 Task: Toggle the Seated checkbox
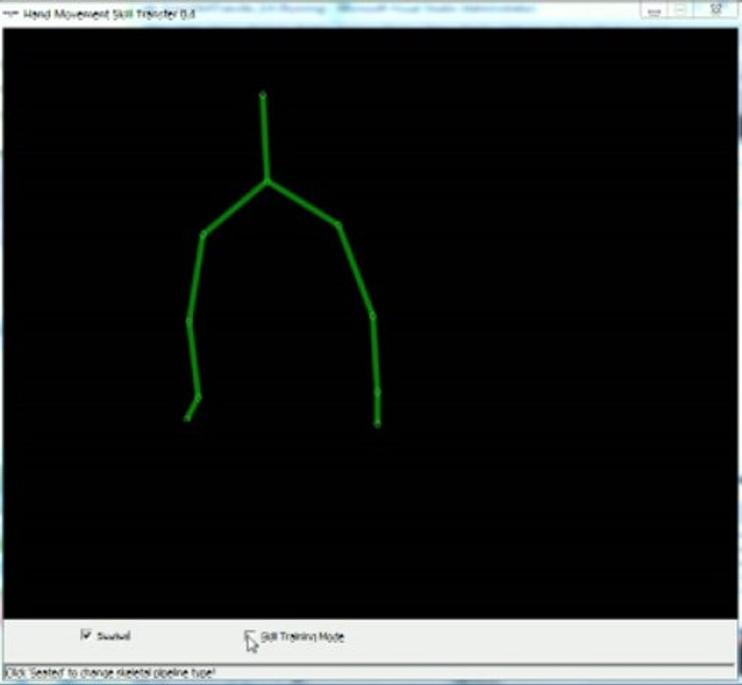click(87, 635)
